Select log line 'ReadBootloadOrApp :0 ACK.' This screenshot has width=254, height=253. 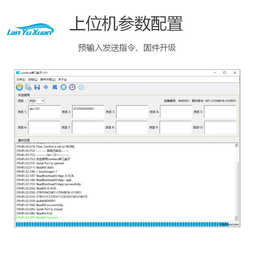point(46,176)
